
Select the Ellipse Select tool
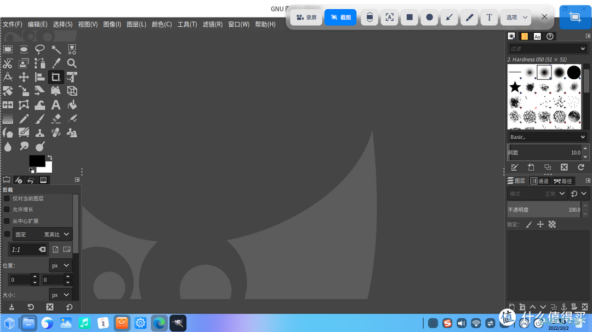pyautogui.click(x=24, y=49)
